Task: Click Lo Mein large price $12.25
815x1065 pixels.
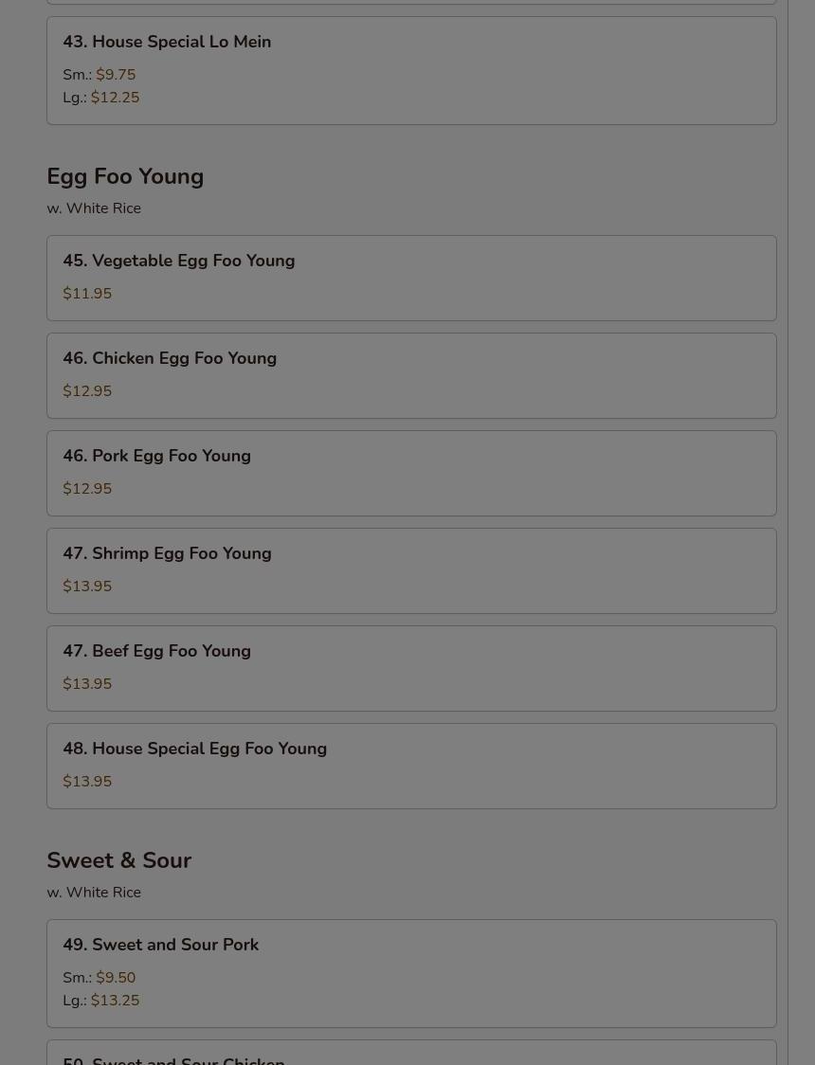Action: point(115,98)
